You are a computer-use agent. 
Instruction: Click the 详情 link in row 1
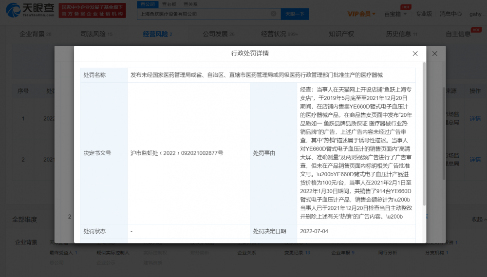(475, 118)
